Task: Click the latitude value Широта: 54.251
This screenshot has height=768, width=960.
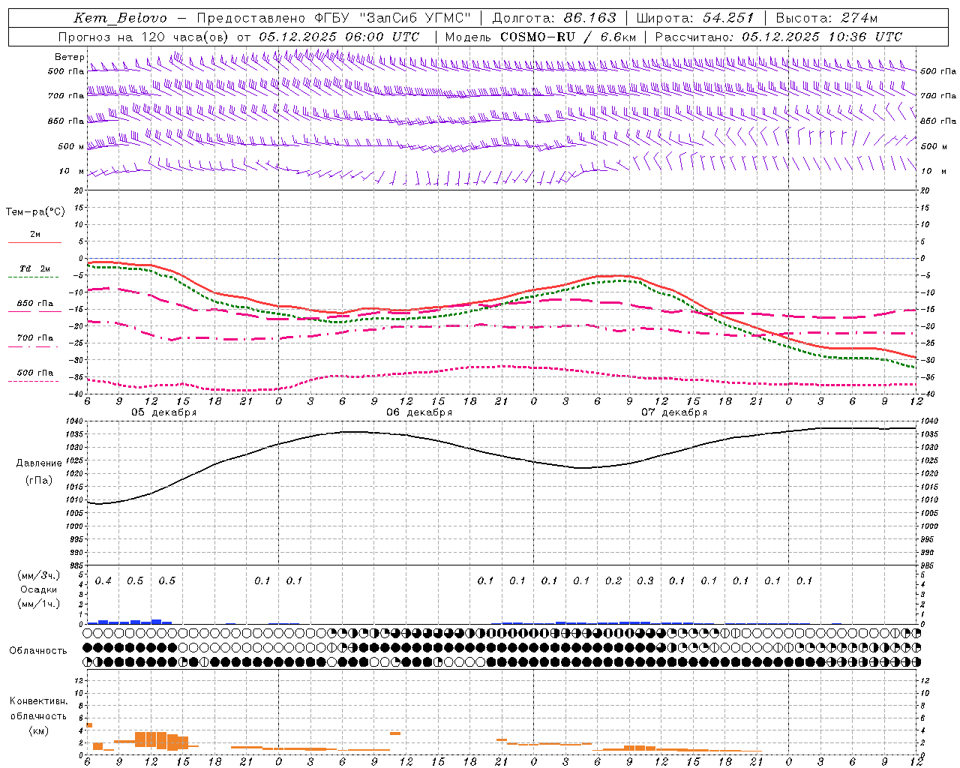Action: point(695,18)
